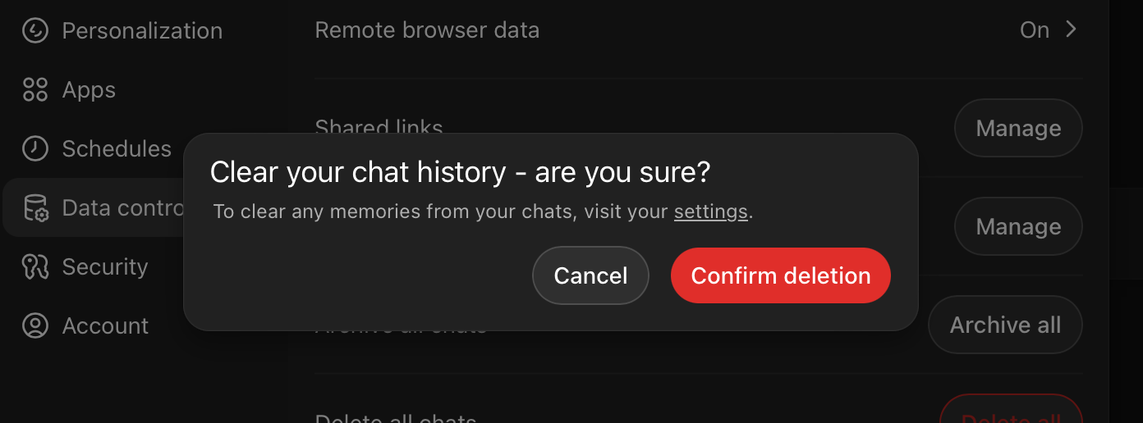Click the Data controls database icon

(35, 208)
